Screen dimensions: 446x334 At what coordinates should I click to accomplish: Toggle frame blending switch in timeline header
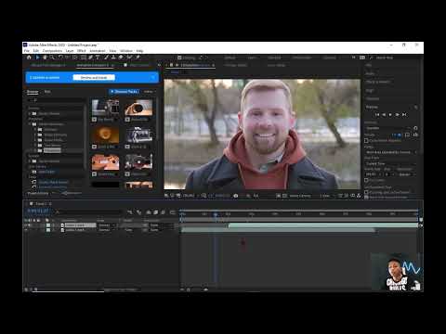coord(156,212)
